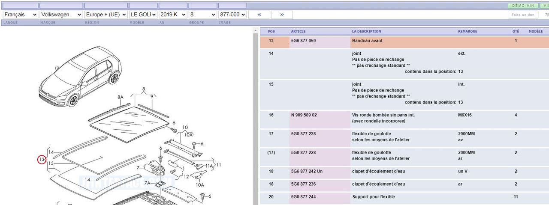Open the Volkswagen brand dropdown
This screenshot has height=205, width=549.
coord(61,15)
